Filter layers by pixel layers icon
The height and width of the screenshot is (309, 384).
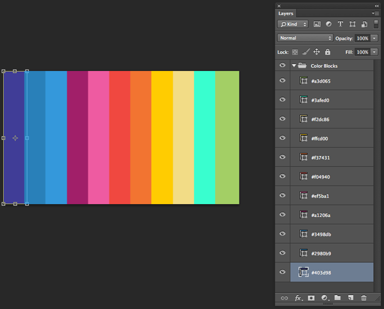coord(317,24)
